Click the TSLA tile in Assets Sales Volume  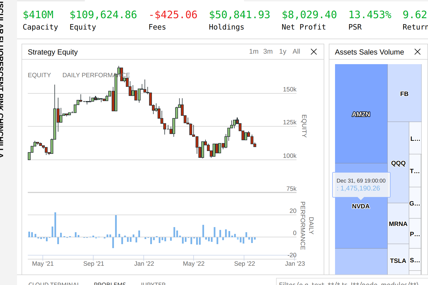click(398, 261)
